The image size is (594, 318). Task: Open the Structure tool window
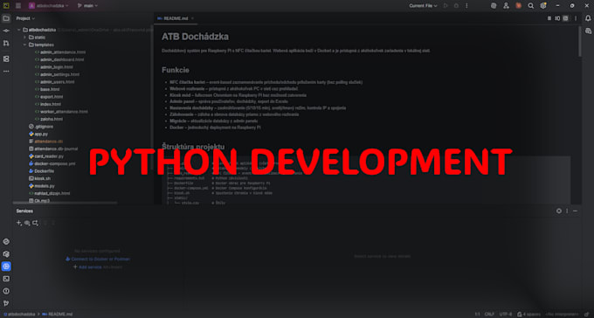(x=6, y=59)
